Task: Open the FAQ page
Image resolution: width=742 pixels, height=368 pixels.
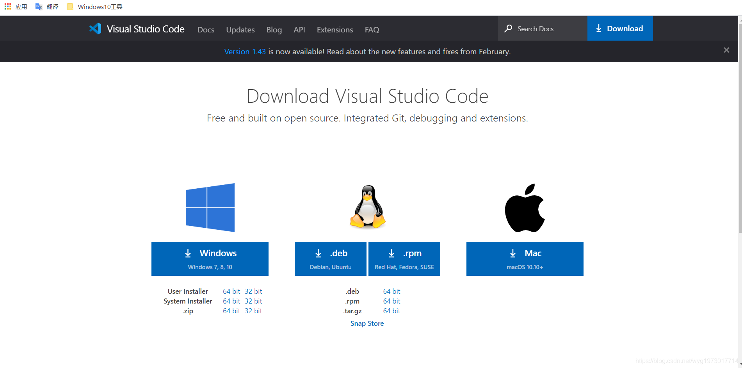Action: tap(372, 30)
